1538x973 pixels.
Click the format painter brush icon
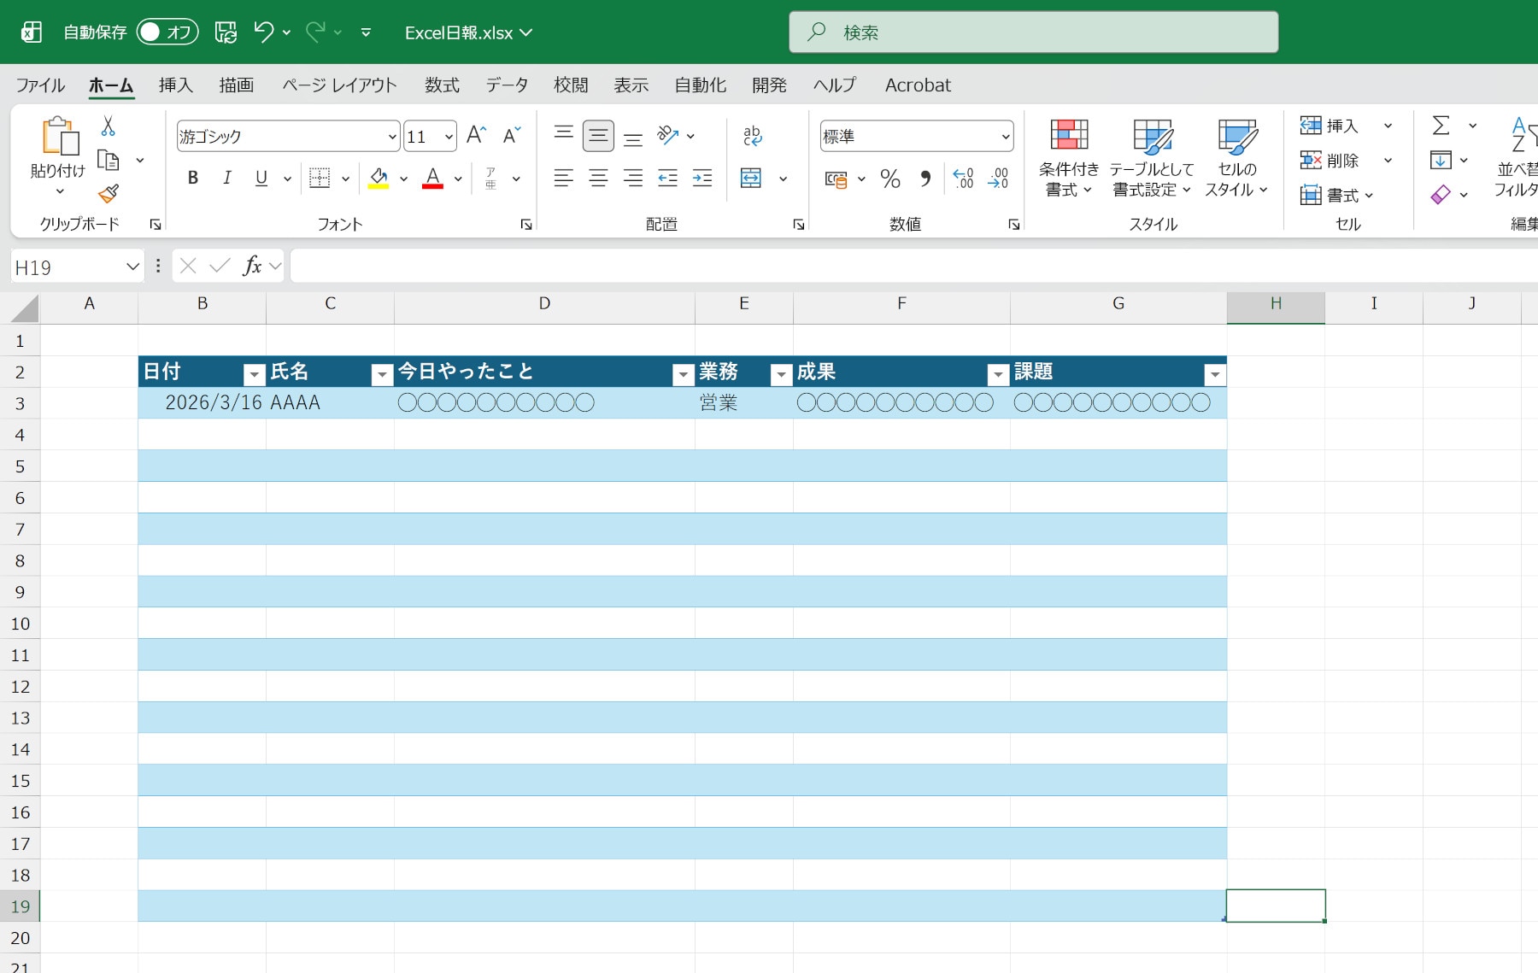point(109,194)
